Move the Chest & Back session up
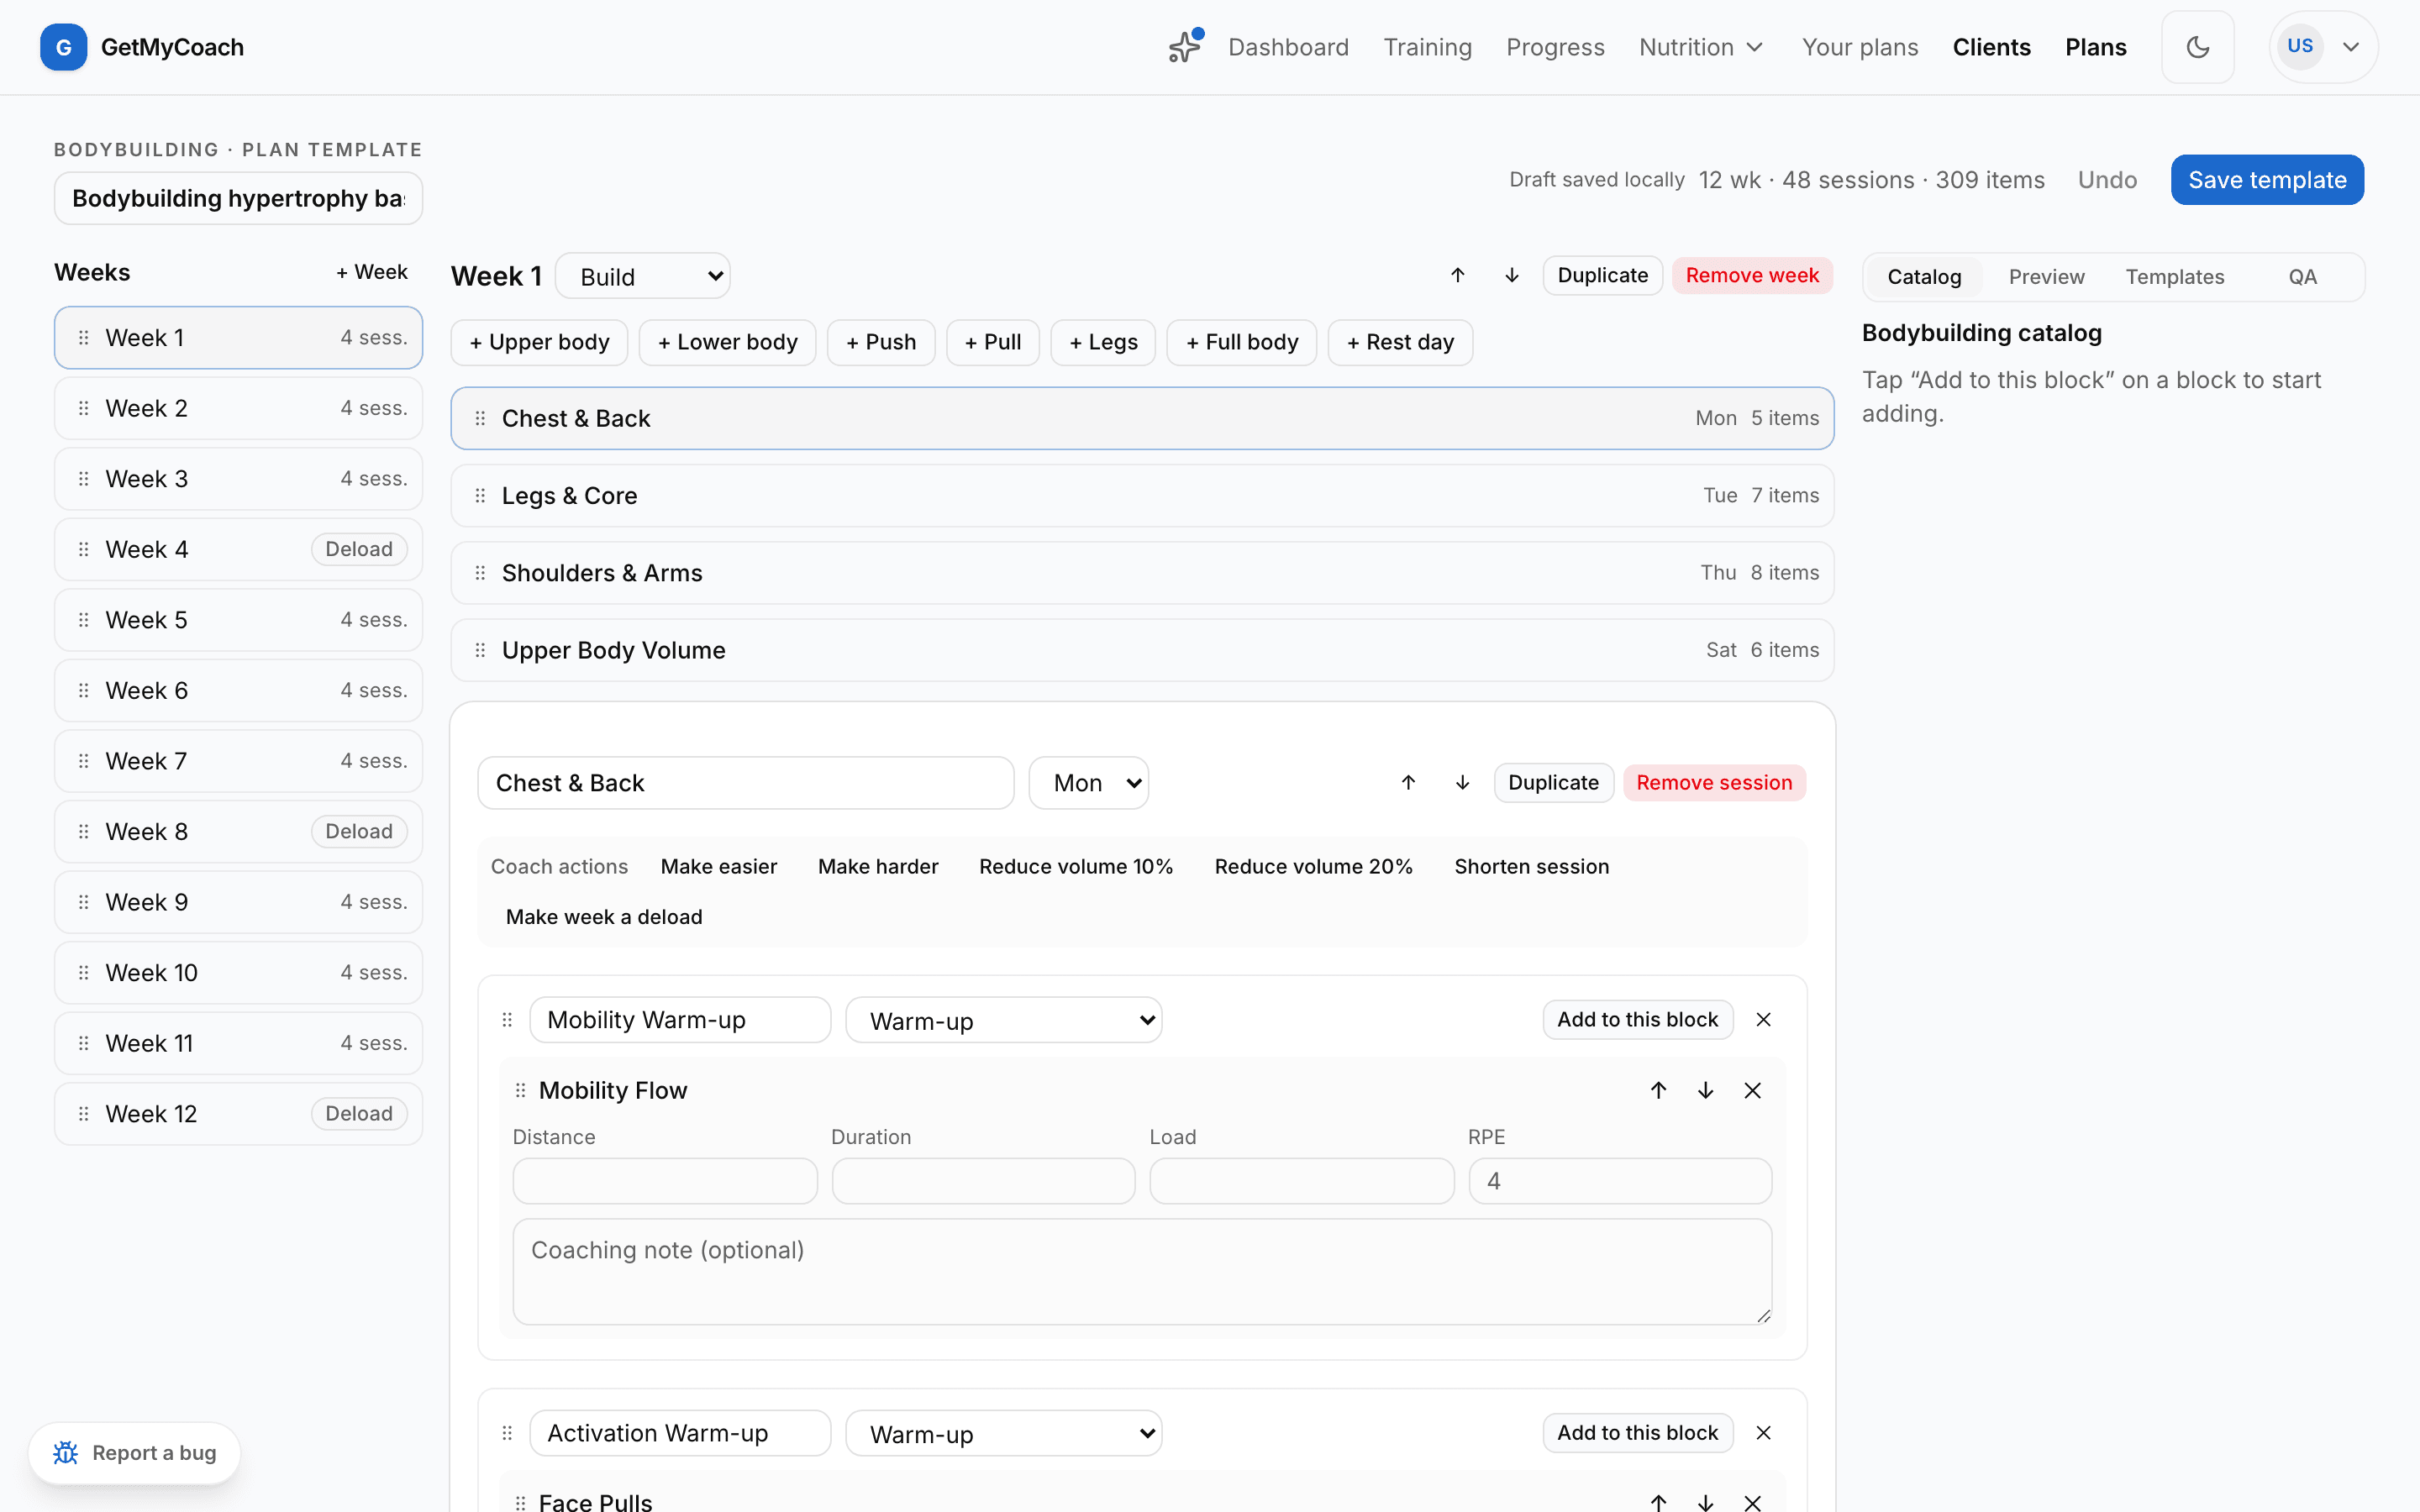 [1408, 782]
